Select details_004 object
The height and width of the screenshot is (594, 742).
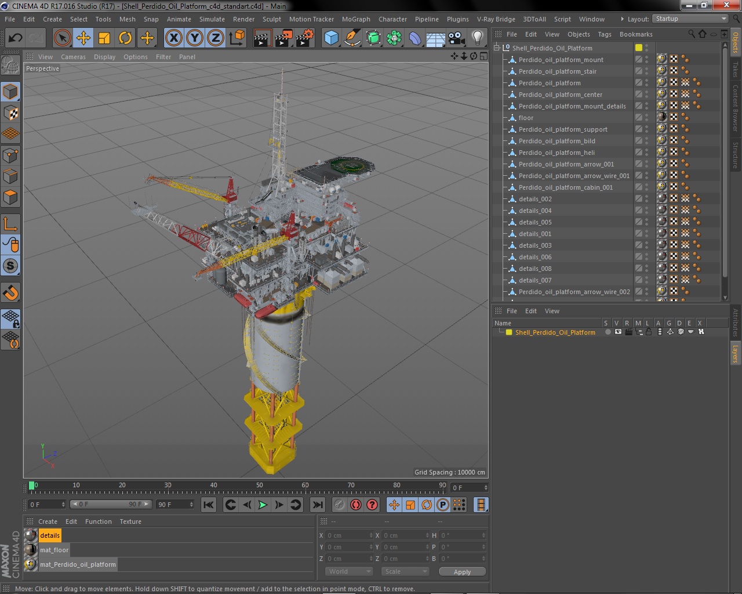coord(535,211)
